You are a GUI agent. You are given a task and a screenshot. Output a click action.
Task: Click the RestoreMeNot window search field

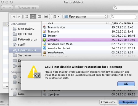coord(126,8)
